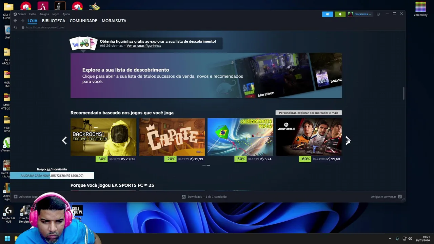
Task: Click the lock icon beside the store URL
Action: [23, 27]
